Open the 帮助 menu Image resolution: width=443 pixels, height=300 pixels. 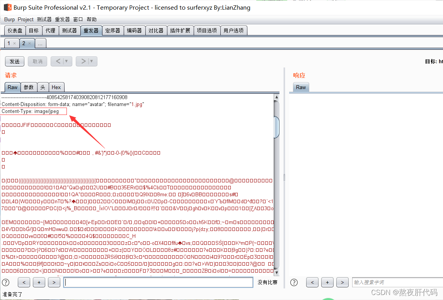pyautogui.click(x=92, y=19)
